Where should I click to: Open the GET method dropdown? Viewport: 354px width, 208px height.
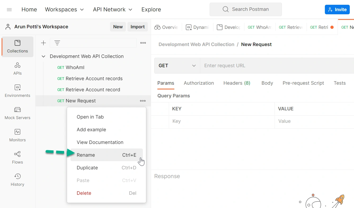177,66
